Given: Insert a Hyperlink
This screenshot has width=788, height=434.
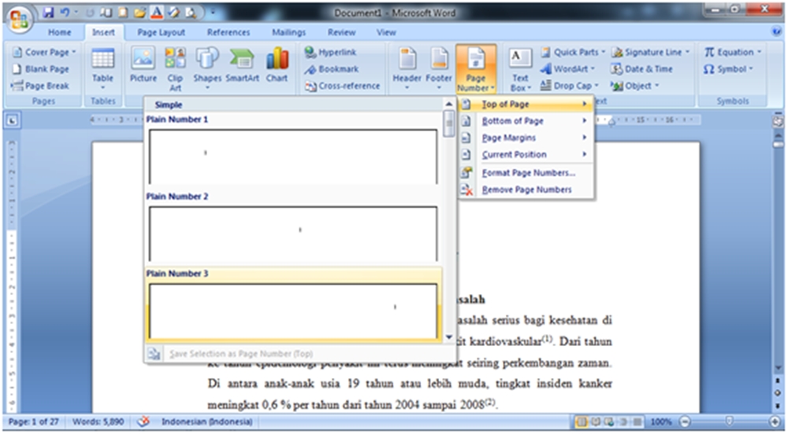Looking at the screenshot, I should point(331,52).
